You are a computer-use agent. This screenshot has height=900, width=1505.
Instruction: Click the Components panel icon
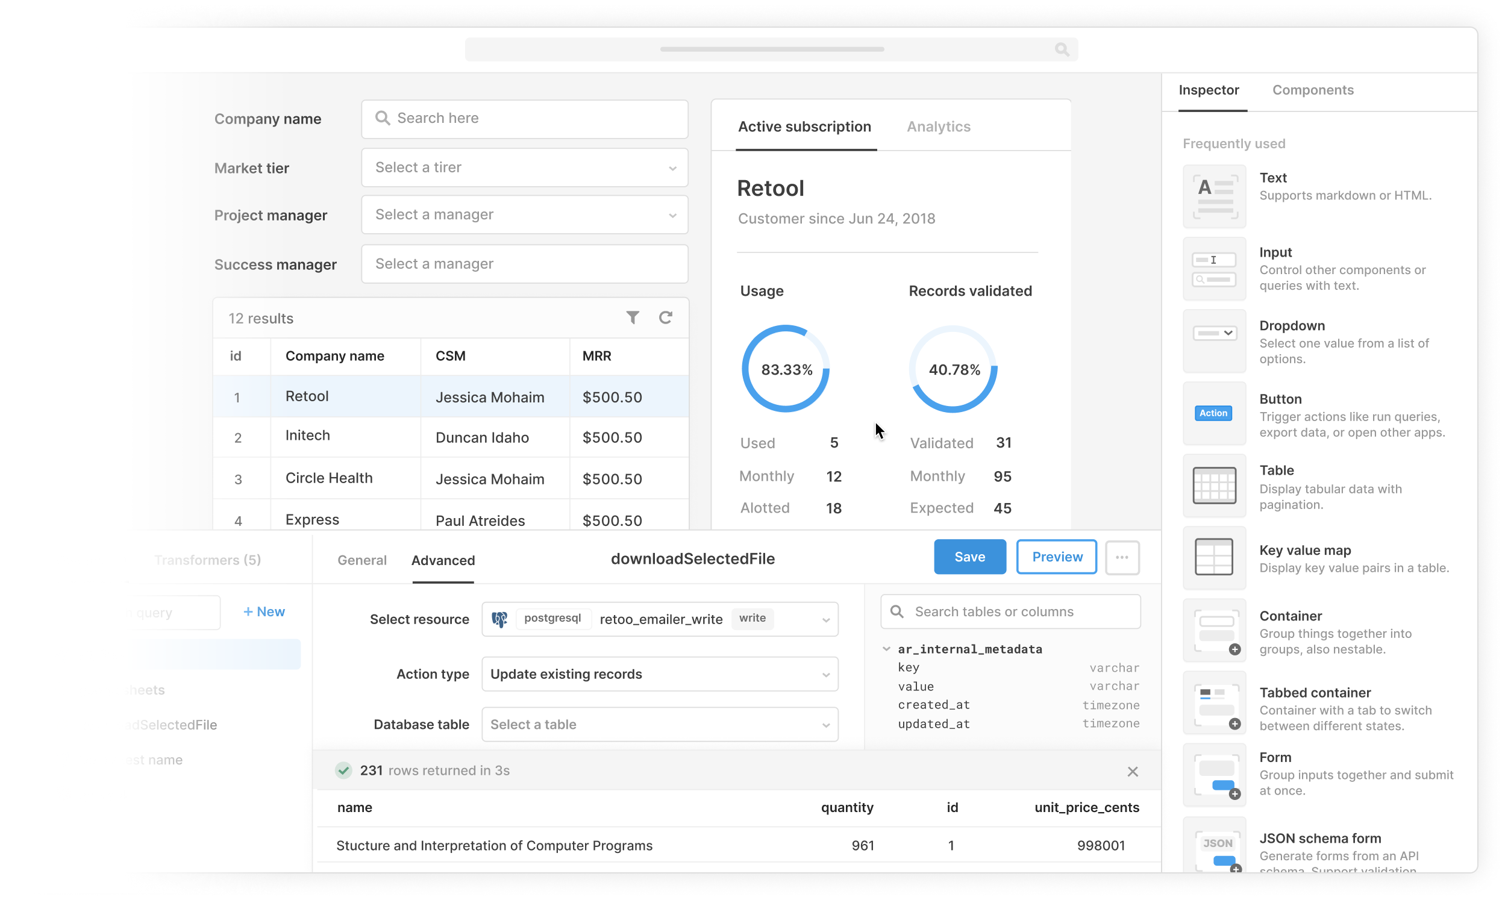pos(1312,90)
